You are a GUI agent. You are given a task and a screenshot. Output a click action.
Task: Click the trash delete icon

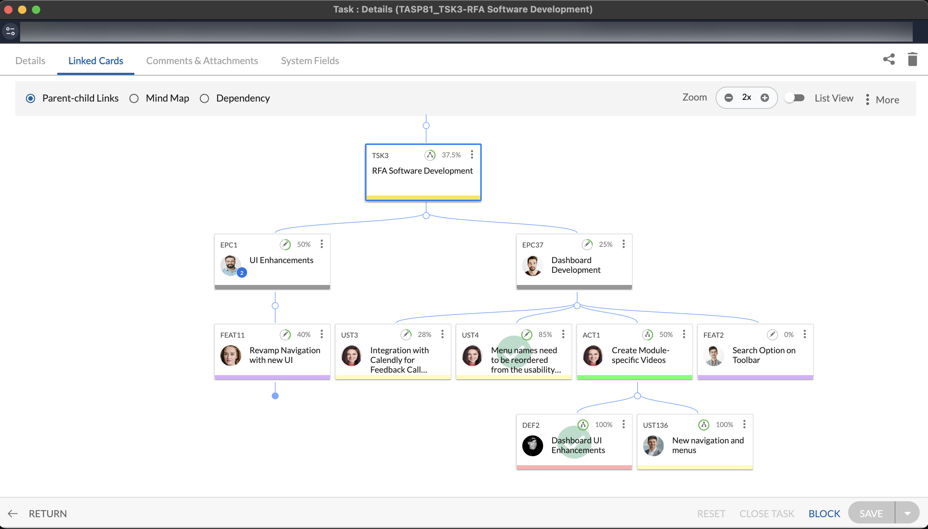(x=912, y=59)
